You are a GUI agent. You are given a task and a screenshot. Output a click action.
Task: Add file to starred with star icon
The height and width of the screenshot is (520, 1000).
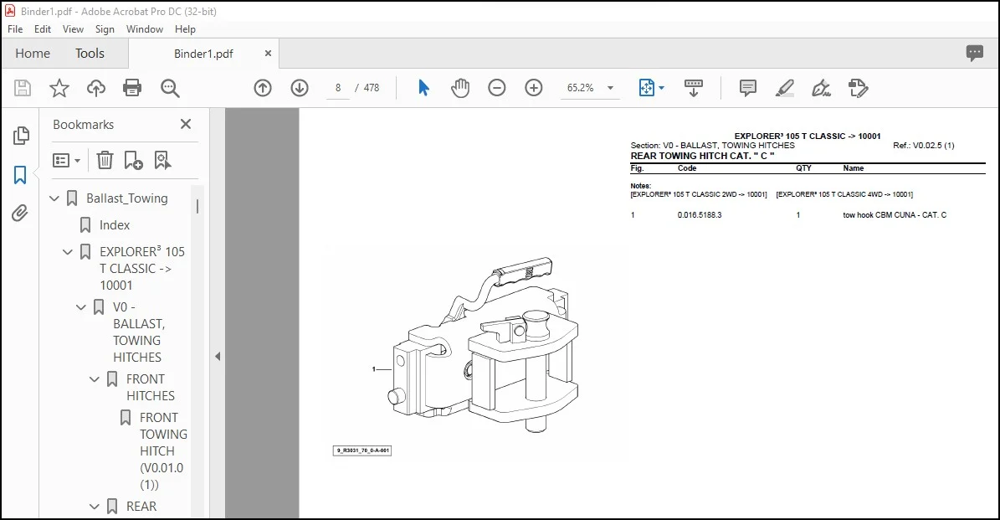pyautogui.click(x=59, y=88)
